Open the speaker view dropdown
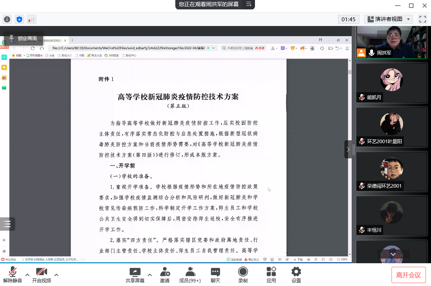This screenshot has width=431, height=286. 388,19
